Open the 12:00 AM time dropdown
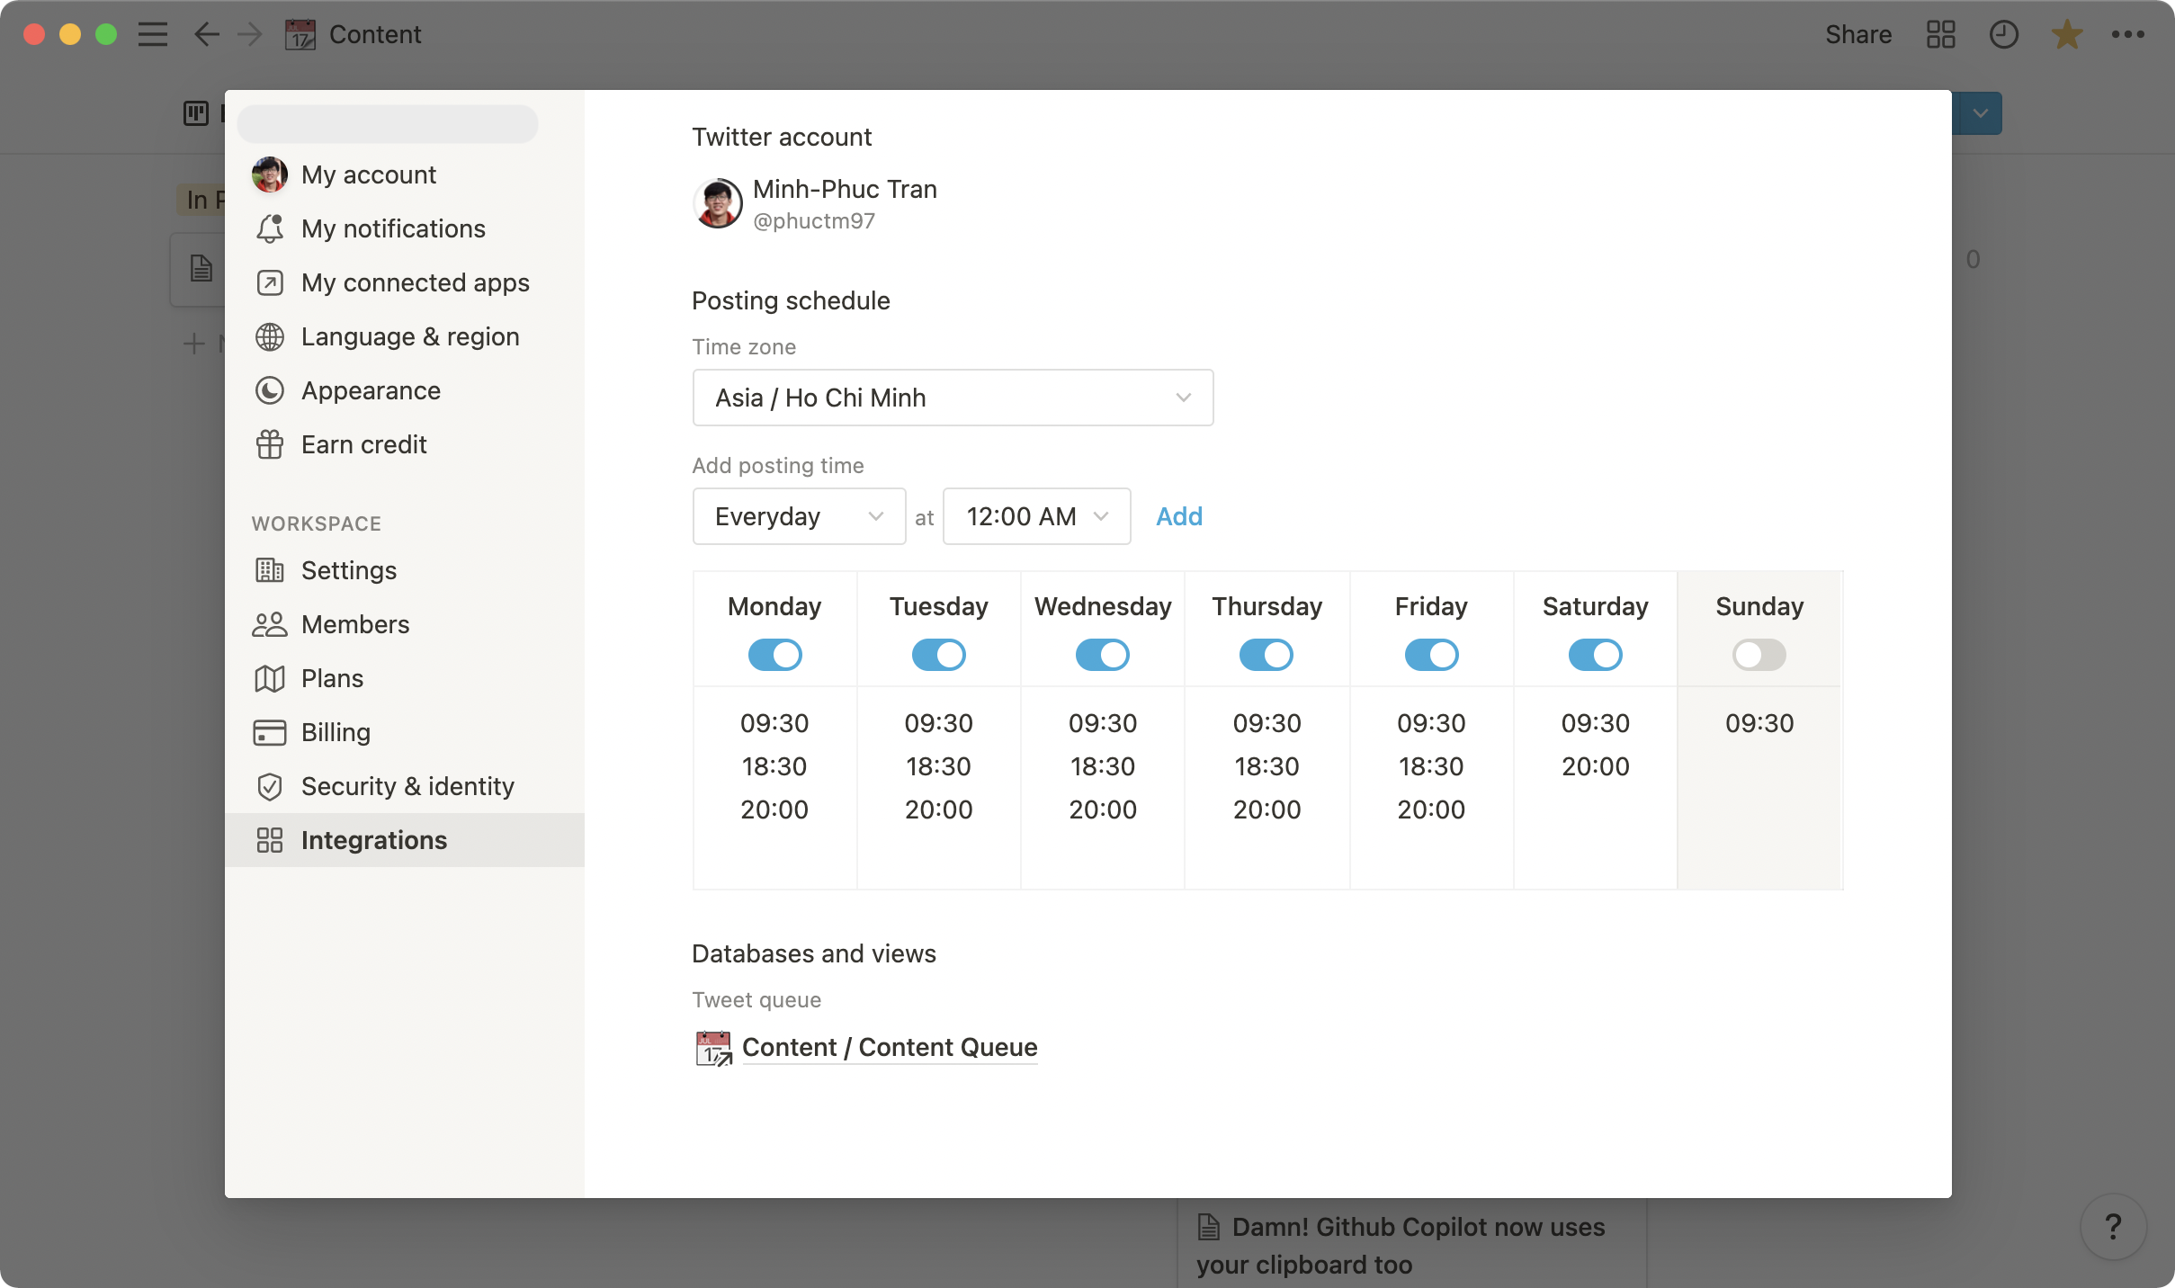 coord(1036,516)
